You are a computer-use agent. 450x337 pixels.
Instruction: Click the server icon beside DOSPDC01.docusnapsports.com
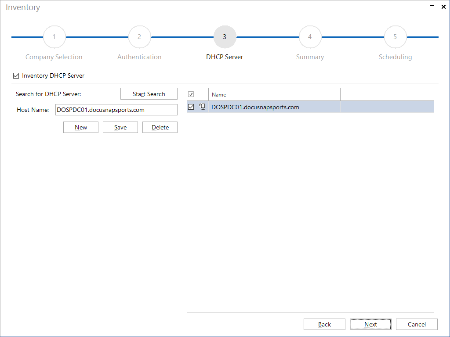coord(202,107)
